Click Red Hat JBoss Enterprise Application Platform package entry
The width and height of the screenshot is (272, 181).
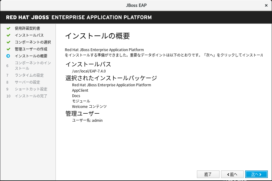[112, 85]
